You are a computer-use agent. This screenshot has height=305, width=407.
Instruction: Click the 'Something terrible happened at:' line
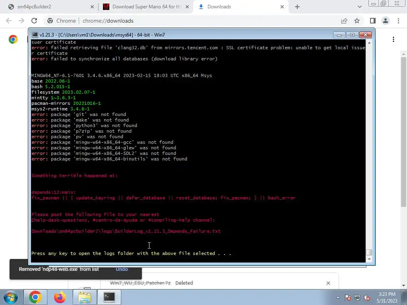point(74,176)
